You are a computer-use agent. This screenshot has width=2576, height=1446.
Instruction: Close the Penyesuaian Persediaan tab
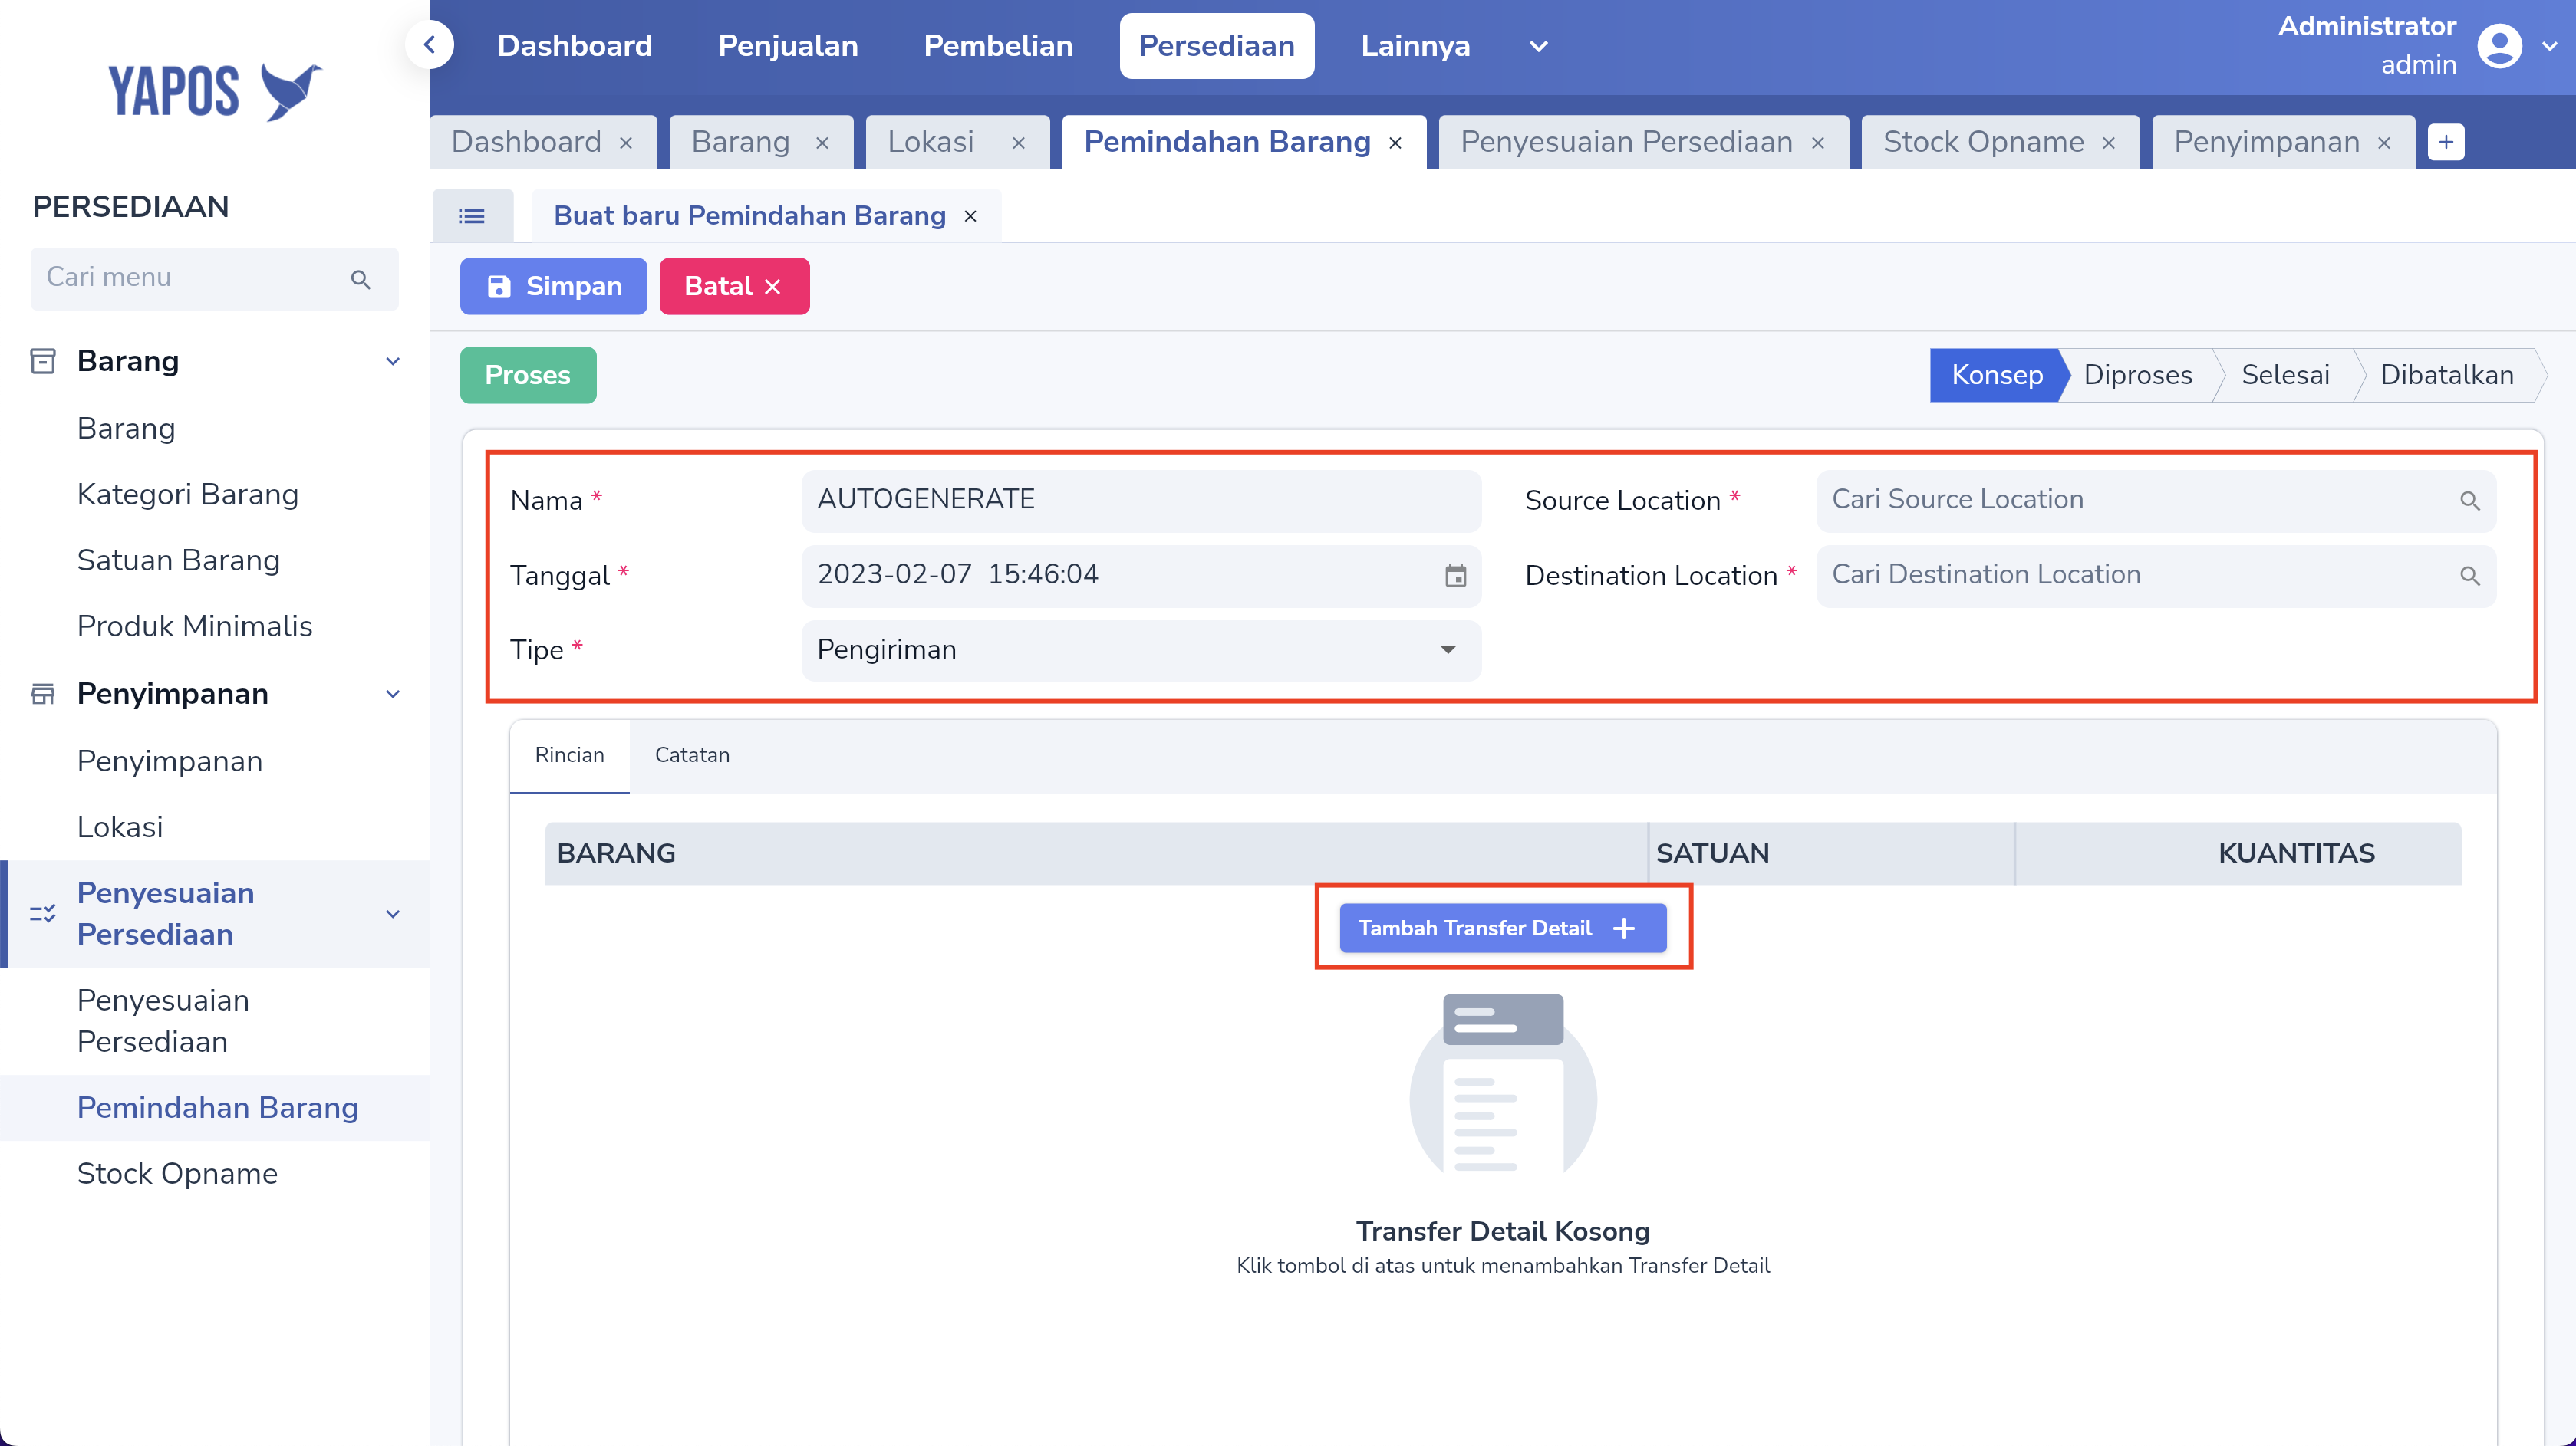1818,143
